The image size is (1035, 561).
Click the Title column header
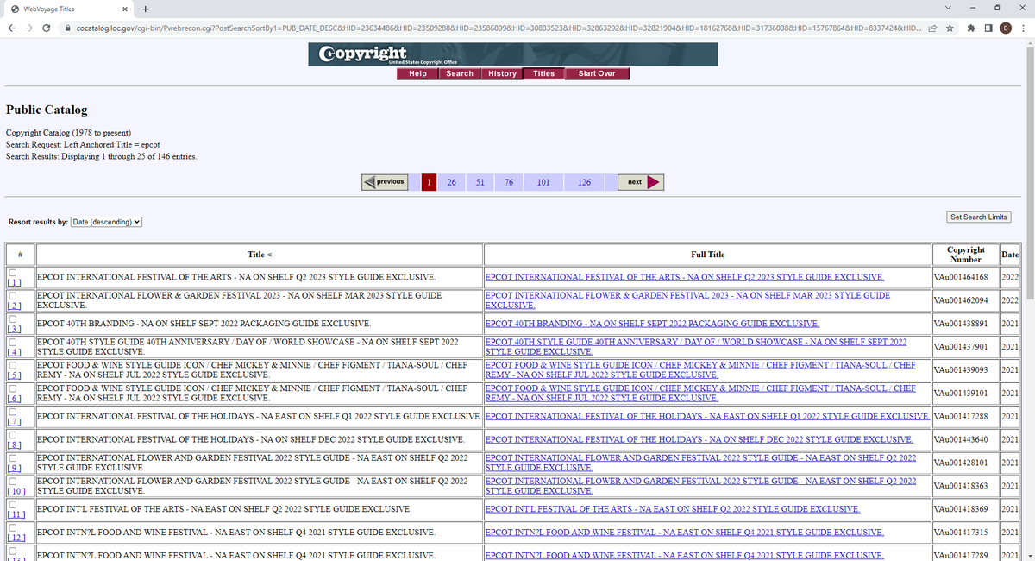coord(259,255)
